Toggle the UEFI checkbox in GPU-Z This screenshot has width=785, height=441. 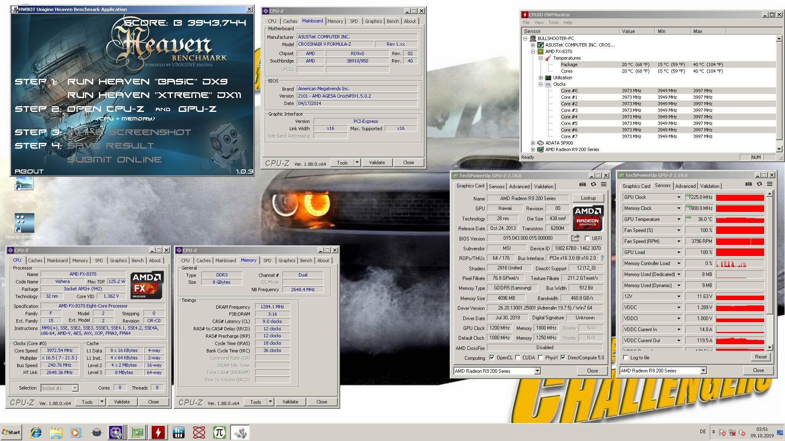[x=587, y=238]
